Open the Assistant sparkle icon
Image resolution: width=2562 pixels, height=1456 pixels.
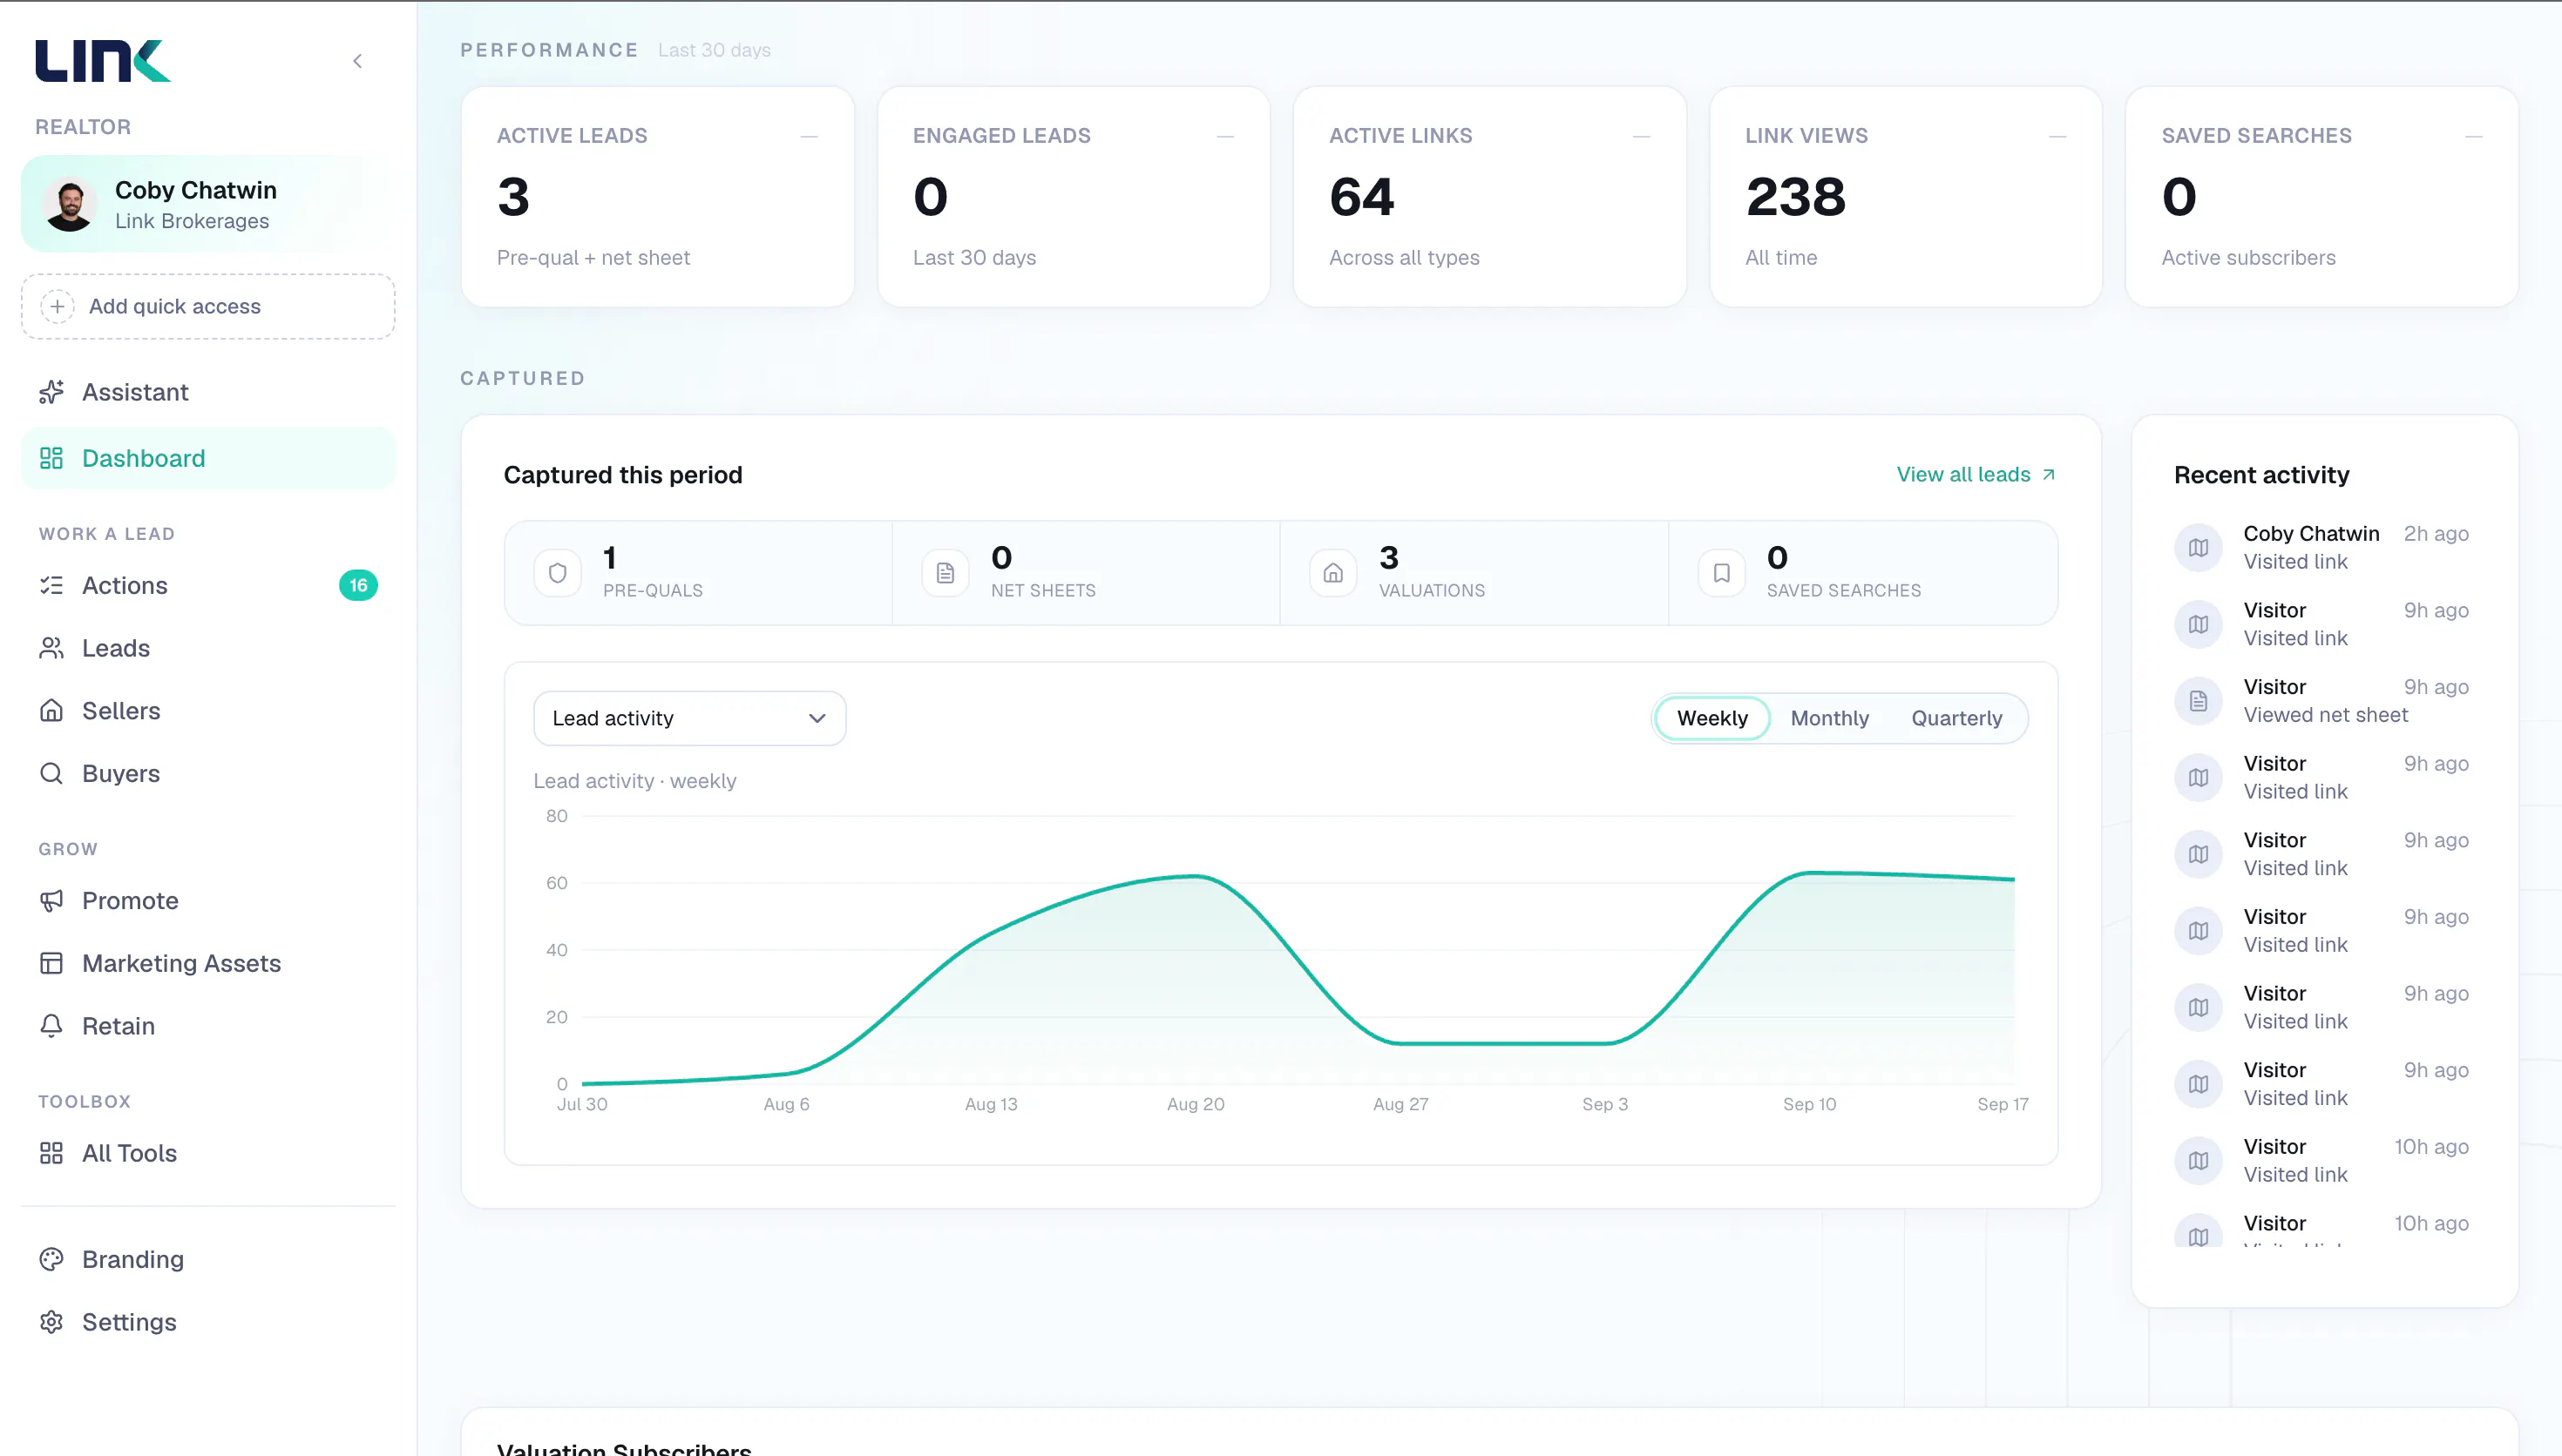[x=51, y=392]
